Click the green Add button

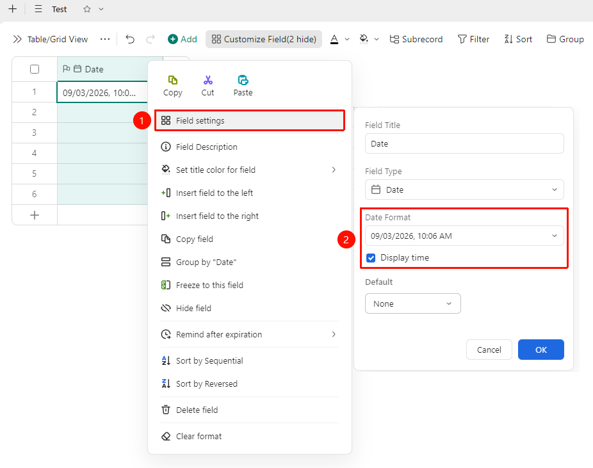(183, 39)
